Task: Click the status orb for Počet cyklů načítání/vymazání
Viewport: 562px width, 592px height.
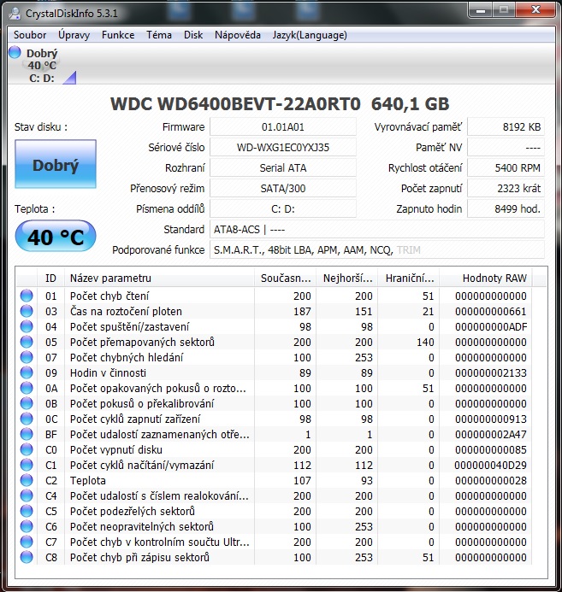Action: tap(27, 465)
